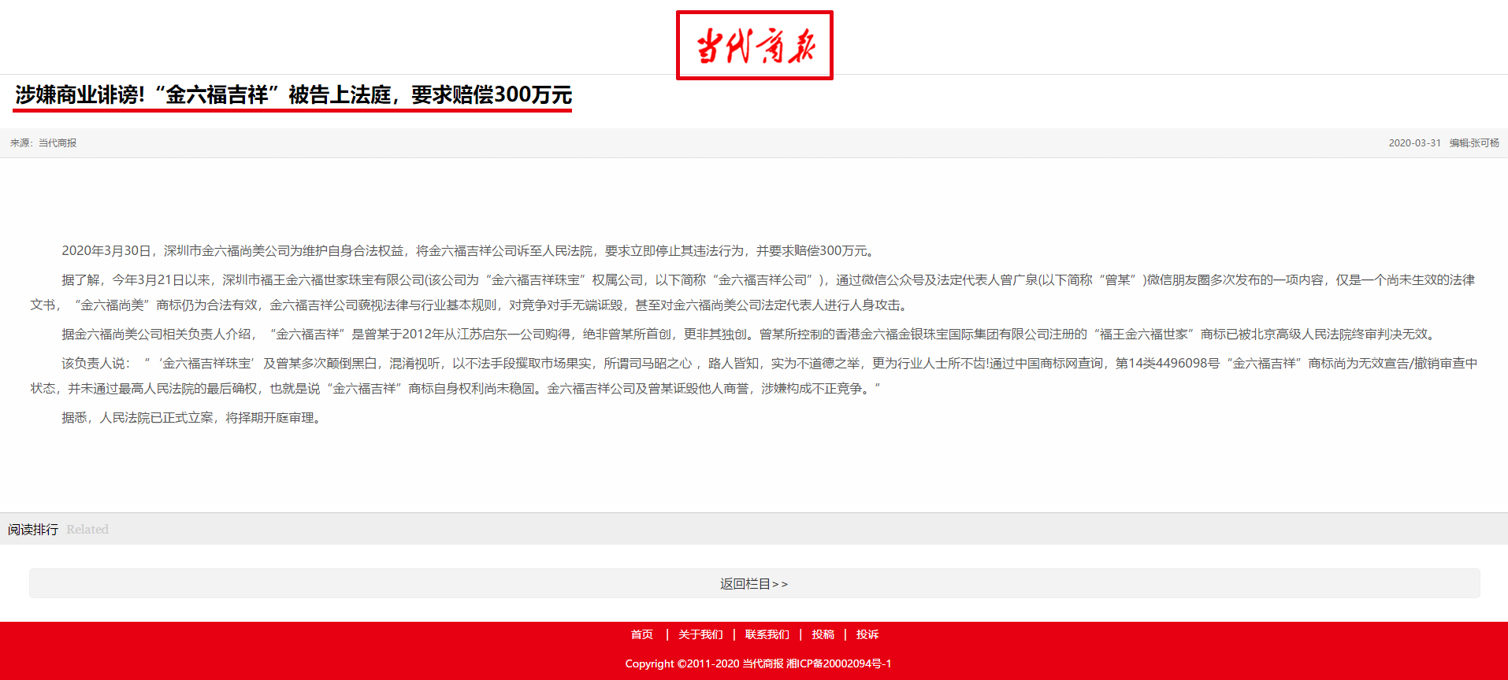
Task: Open the 投诉 footer link
Action: (867, 634)
